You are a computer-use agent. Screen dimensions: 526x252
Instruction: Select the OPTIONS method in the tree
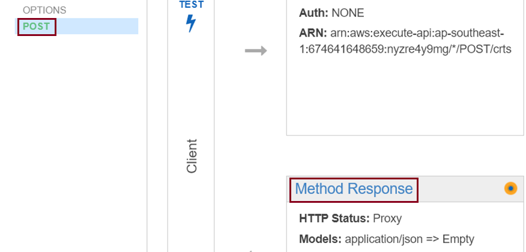tap(44, 10)
